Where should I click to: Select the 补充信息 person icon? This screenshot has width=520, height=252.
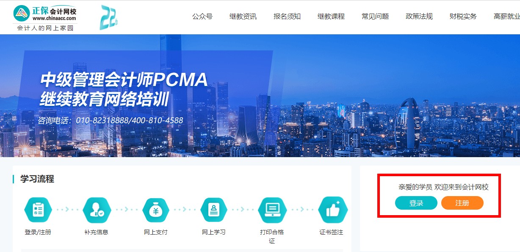(x=97, y=209)
